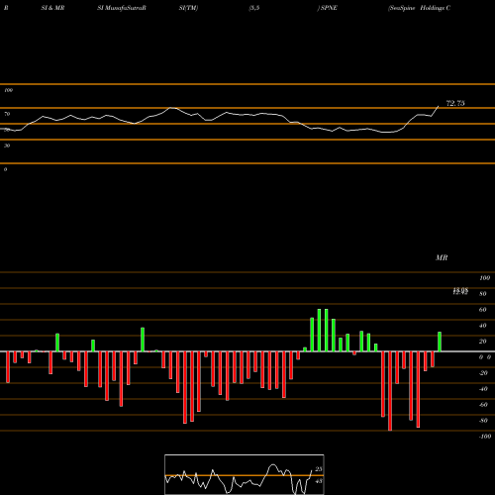Click the 45 label in mini chart
Screen dimensions: 495x495
(x=319, y=481)
